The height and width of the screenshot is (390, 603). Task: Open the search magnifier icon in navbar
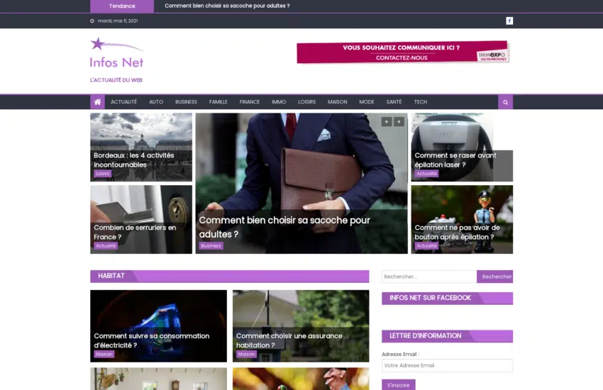click(505, 102)
